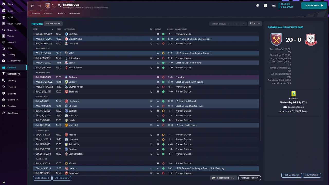This screenshot has height=185, width=329.
Task: Click the Arrange Friendly button
Action: 250,178
